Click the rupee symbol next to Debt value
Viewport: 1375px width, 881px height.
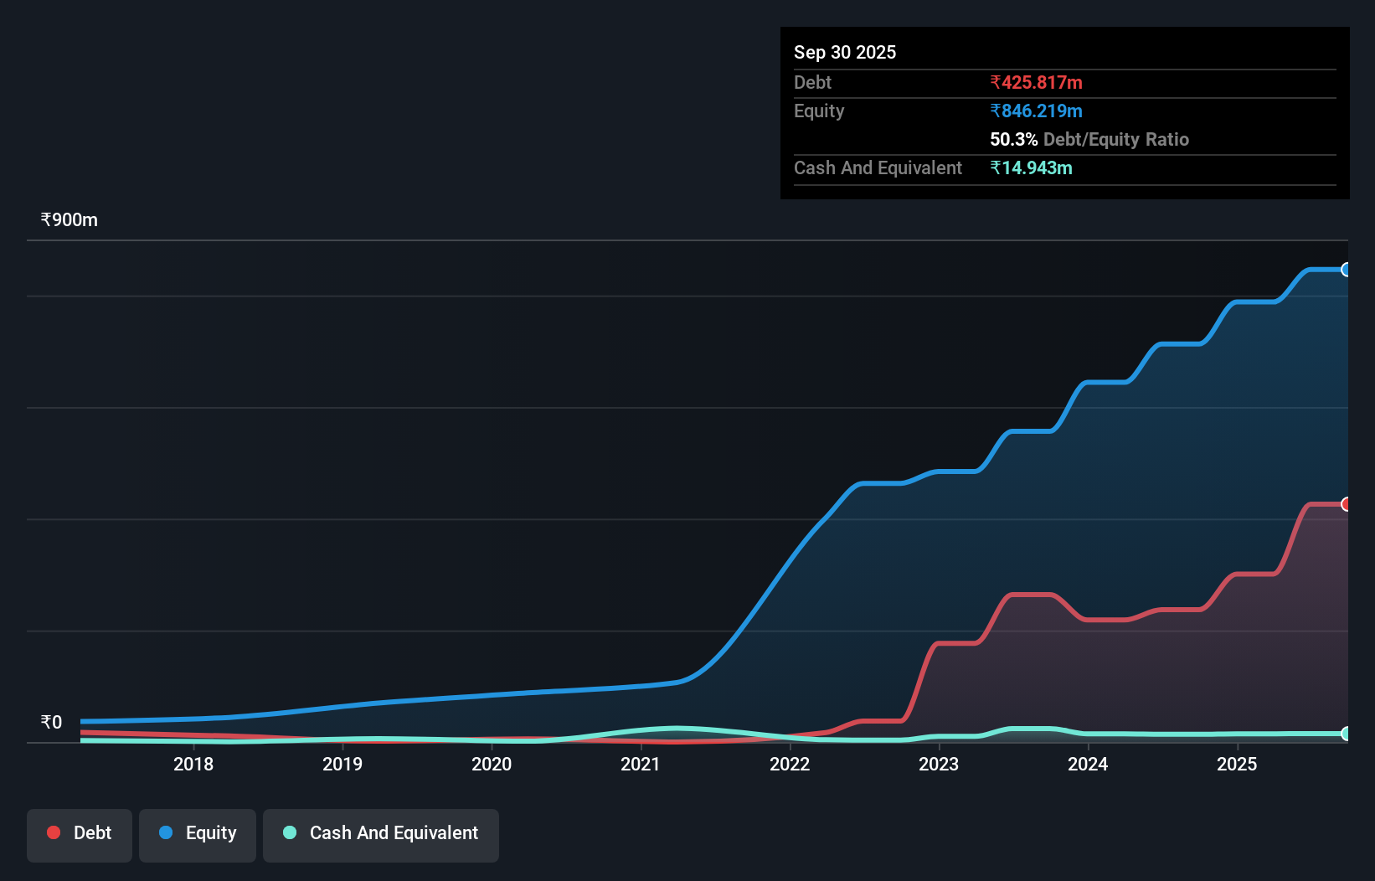pos(994,82)
